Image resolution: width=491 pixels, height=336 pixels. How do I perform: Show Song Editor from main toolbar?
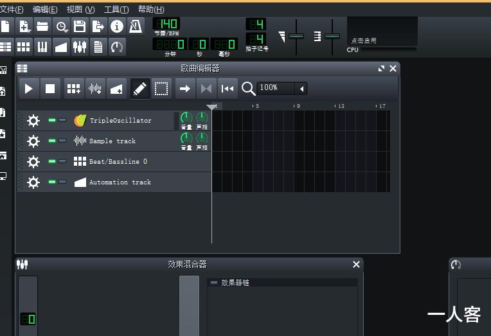(6, 47)
